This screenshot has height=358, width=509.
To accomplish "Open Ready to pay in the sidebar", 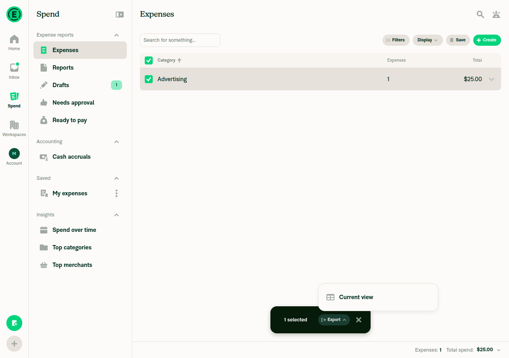I will pyautogui.click(x=80, y=120).
